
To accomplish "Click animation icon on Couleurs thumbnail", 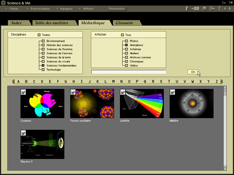I will (23, 92).
